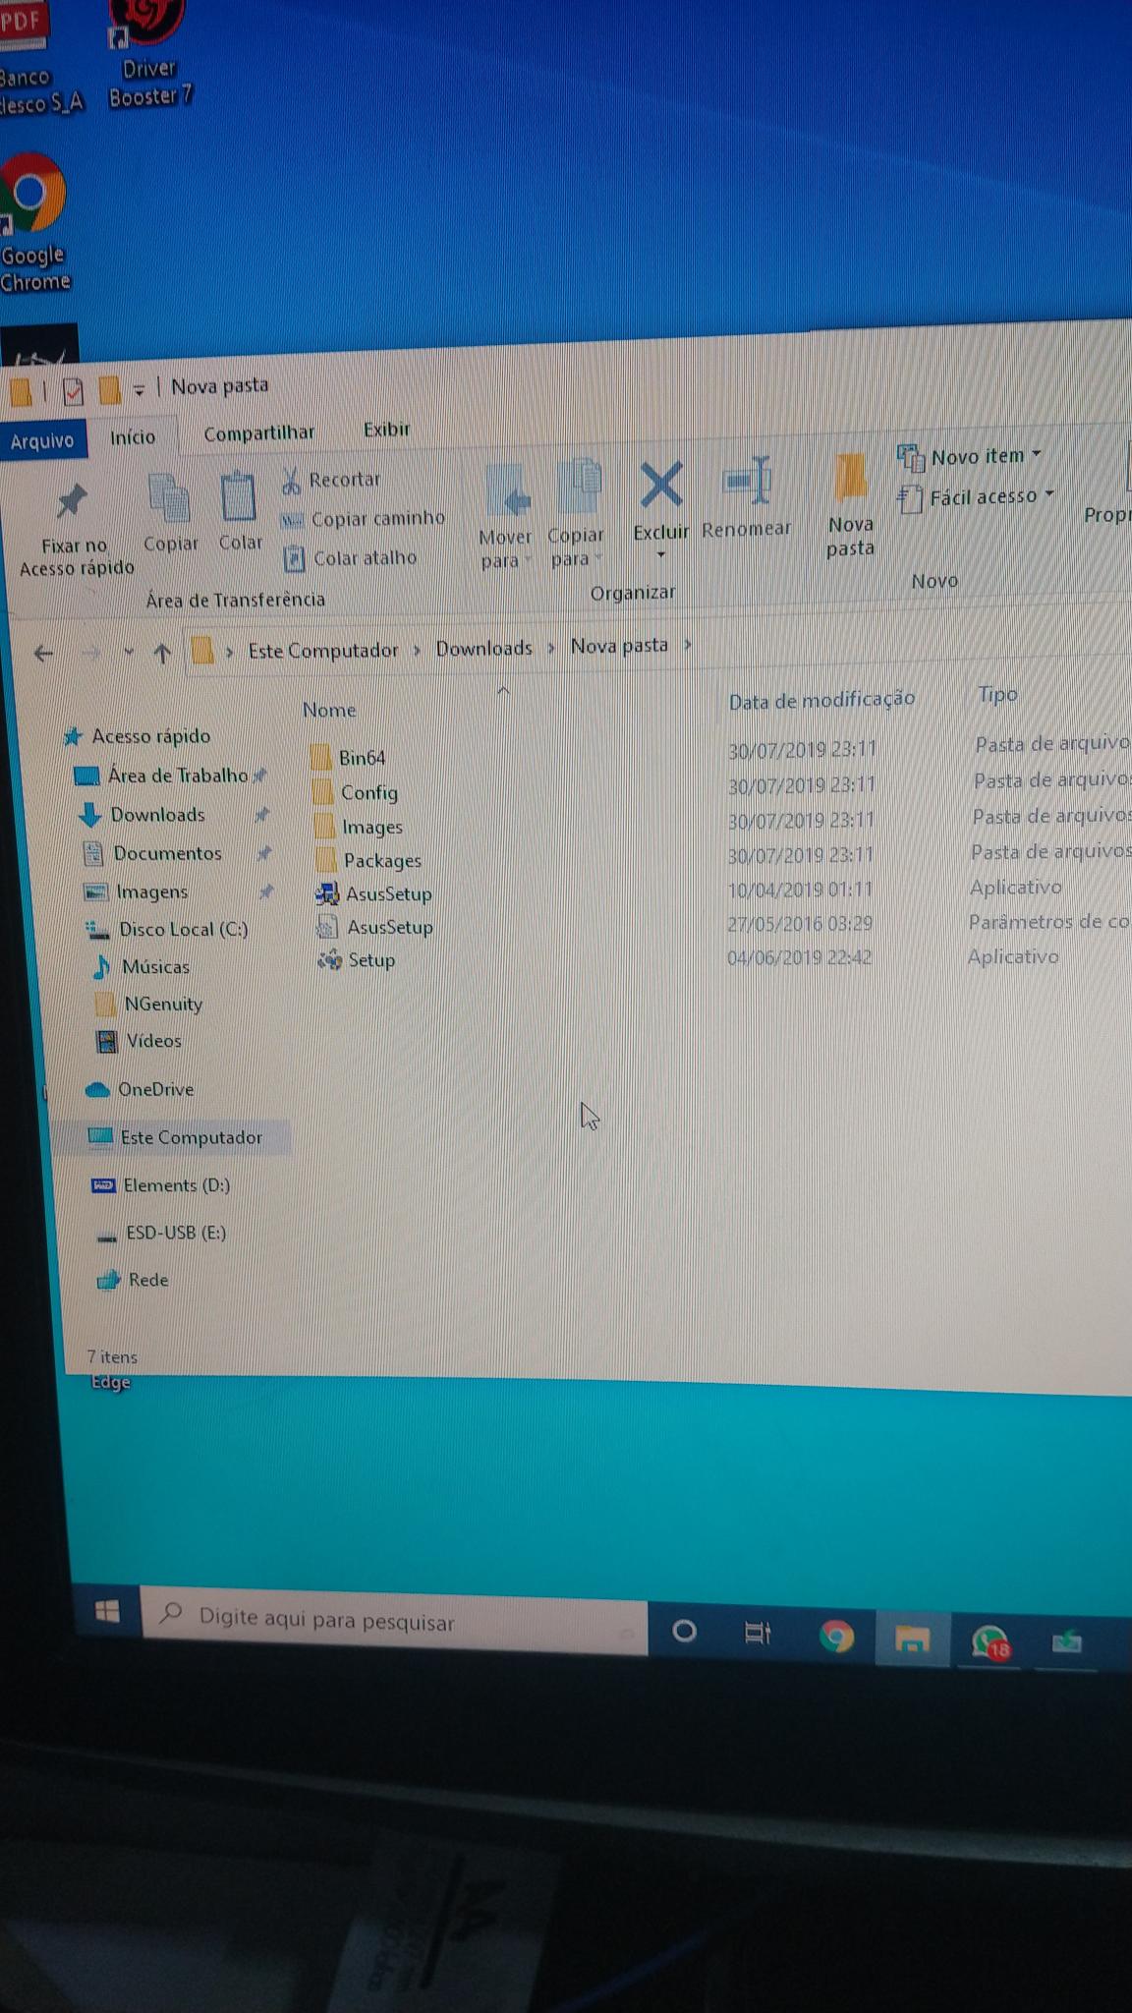Create a Nova pasta via ribbon
Image resolution: width=1132 pixels, height=2013 pixels.
coord(850,505)
